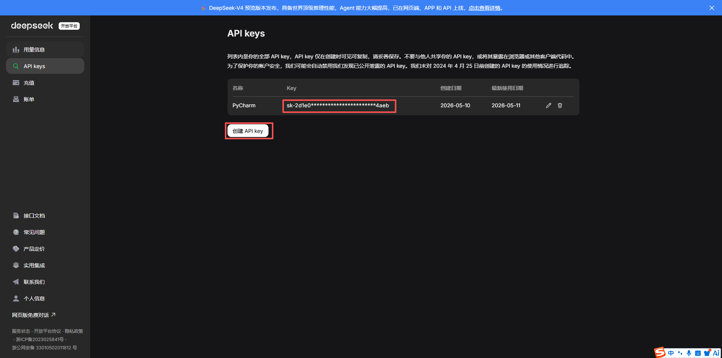Open the 浙ICP备2023025841号 filing link

pos(40,340)
